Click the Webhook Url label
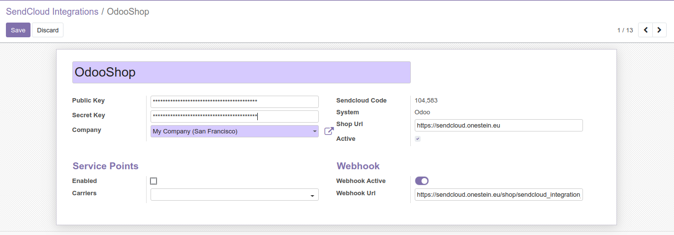The height and width of the screenshot is (235, 674). [x=356, y=193]
